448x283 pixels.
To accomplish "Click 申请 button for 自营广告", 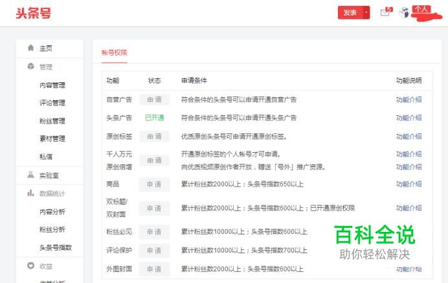I will coord(154,100).
